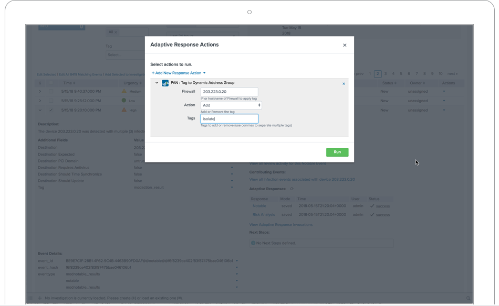
Task: Open dropdown for eventtype modnotable_results value
Action: tap(237, 274)
